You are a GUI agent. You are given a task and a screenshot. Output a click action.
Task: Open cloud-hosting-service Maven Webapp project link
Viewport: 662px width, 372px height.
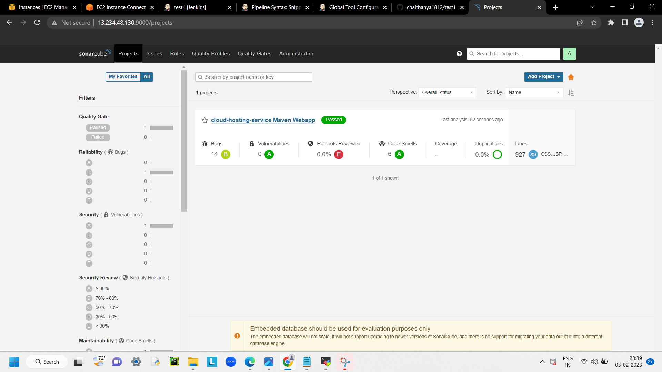(x=263, y=120)
